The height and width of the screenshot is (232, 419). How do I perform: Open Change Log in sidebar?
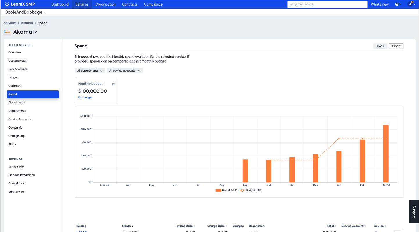pyautogui.click(x=17, y=136)
